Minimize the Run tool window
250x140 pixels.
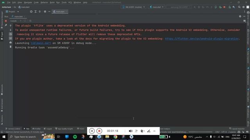click(x=244, y=16)
